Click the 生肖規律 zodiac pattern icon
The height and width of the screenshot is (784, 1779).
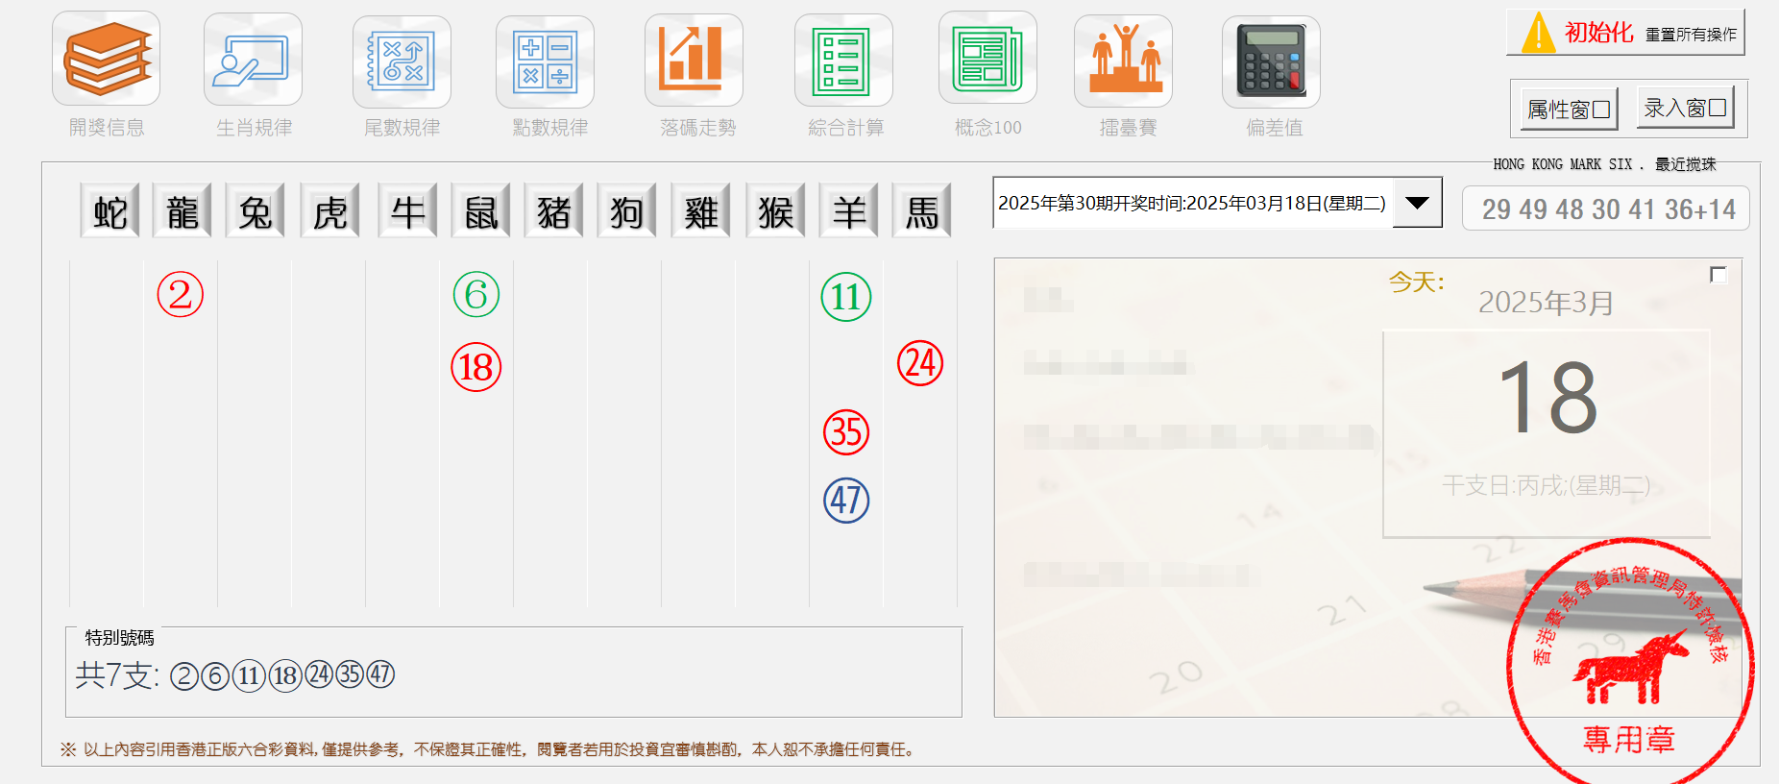point(253,60)
